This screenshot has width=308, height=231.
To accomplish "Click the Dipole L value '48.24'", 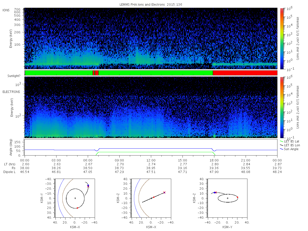I will [x=277, y=172].
